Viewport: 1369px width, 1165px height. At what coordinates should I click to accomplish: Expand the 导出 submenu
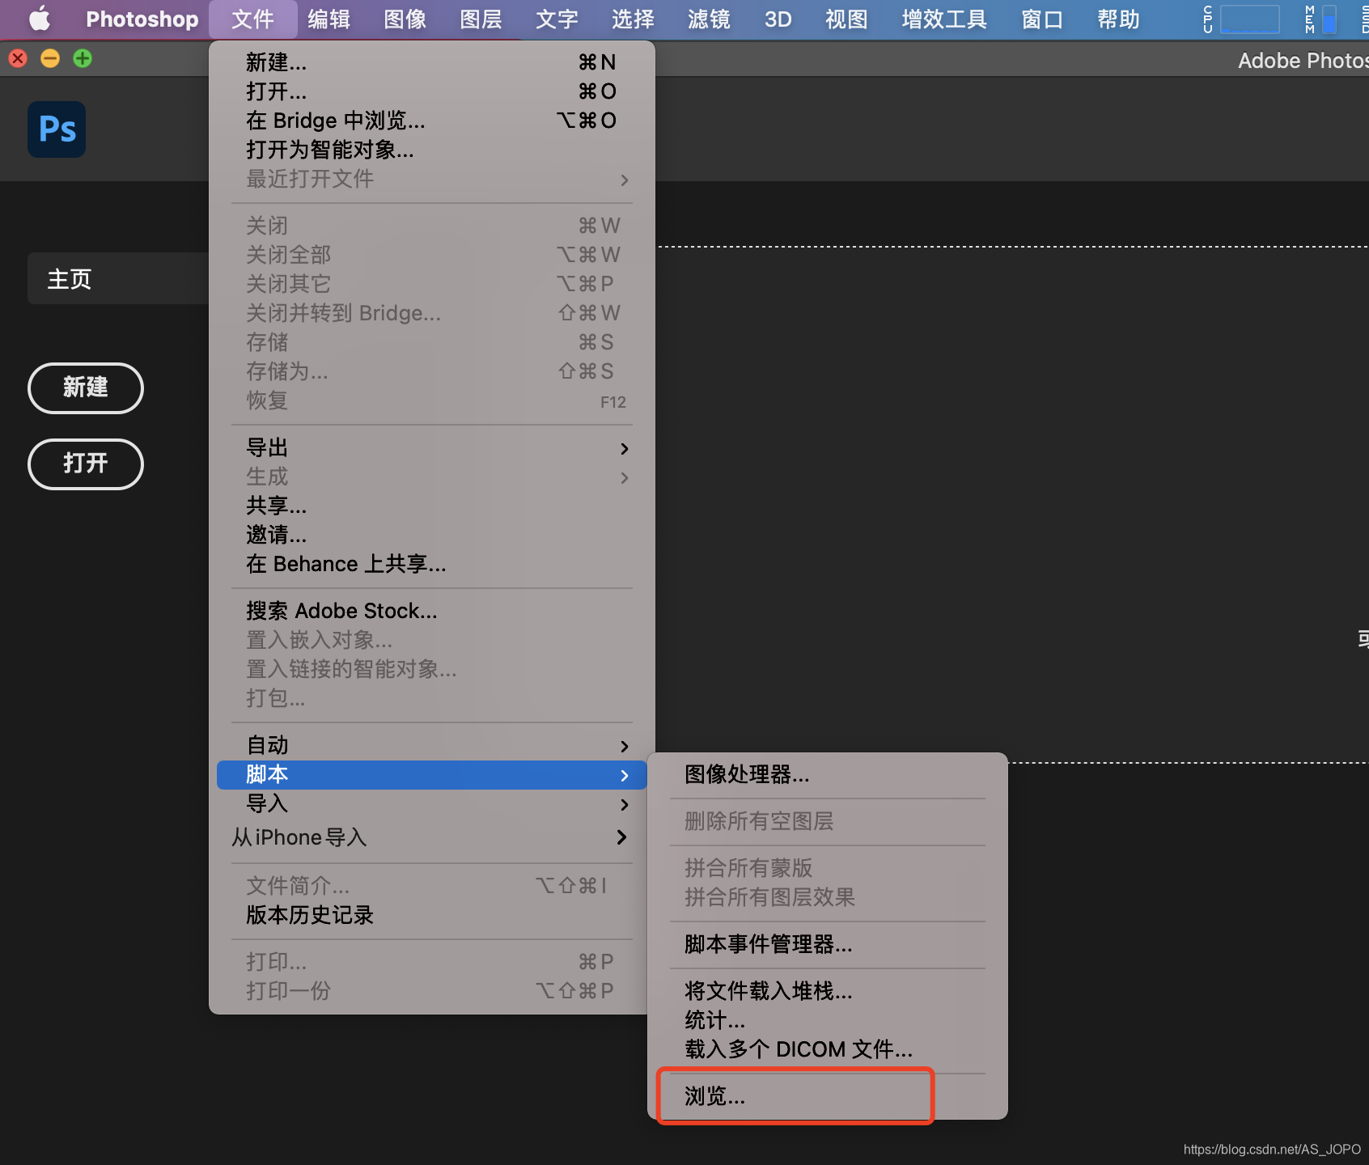point(267,447)
